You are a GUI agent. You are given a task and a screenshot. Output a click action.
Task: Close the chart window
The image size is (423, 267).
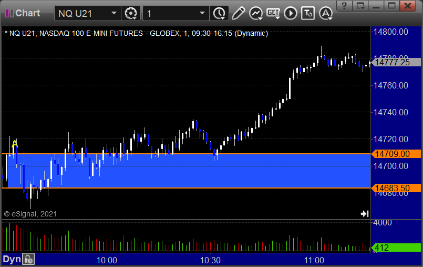(408, 5)
